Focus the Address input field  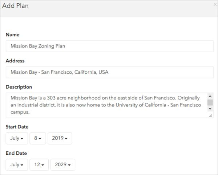pyautogui.click(x=109, y=72)
